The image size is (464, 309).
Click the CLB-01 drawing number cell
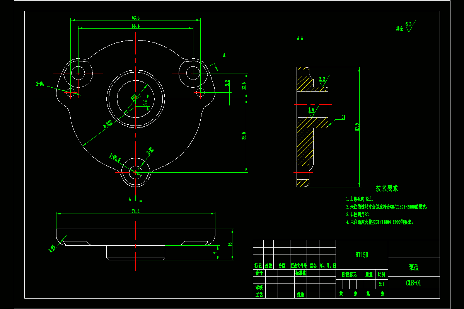[414, 283]
